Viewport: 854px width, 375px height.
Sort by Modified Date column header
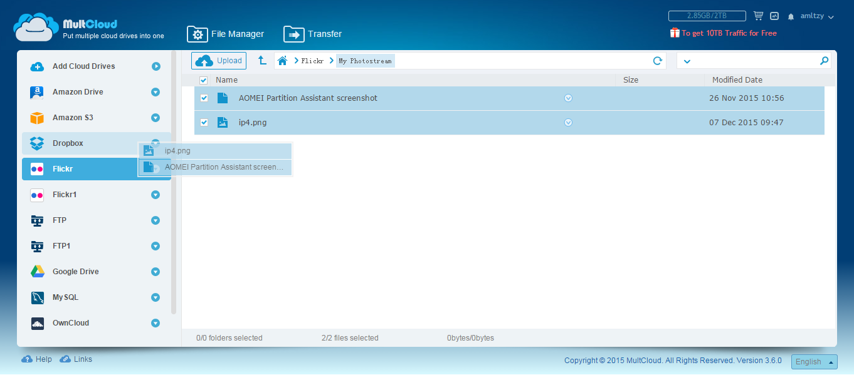pos(737,80)
